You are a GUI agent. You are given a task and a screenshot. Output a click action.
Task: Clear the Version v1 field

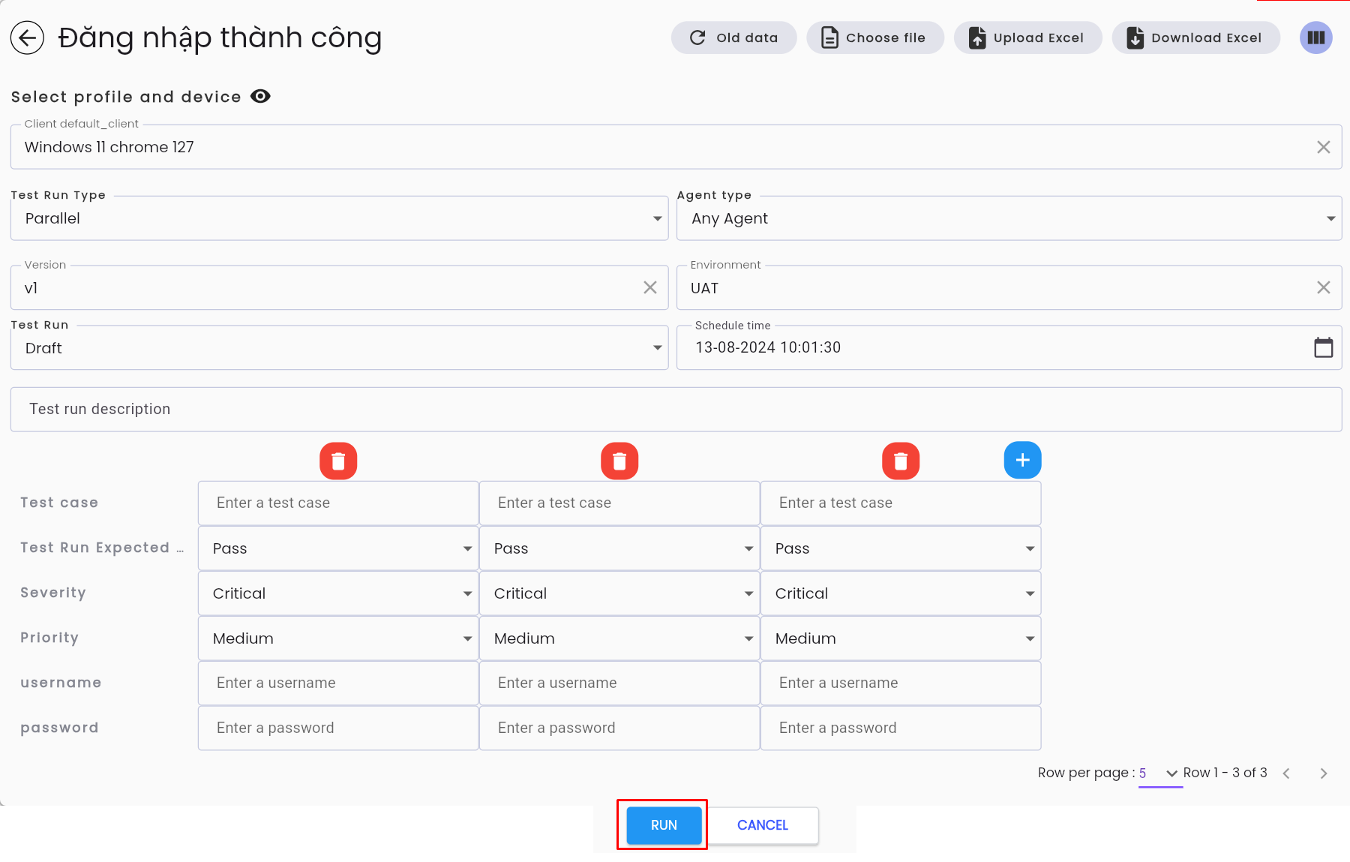point(649,287)
